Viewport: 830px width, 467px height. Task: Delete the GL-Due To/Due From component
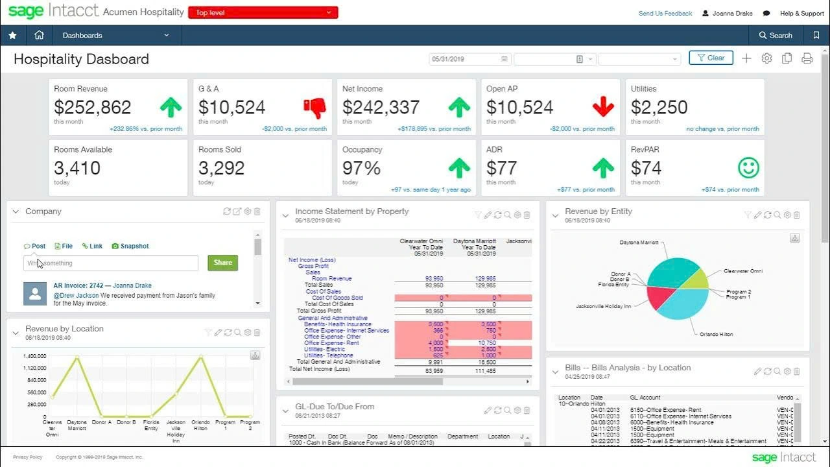[x=527, y=409]
